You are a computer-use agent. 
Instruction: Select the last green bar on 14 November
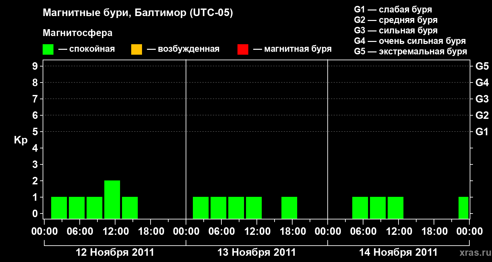point(463,208)
